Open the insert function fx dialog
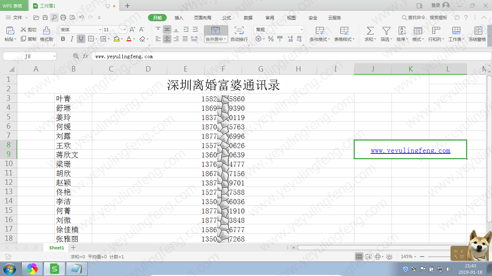Image resolution: width=492 pixels, height=276 pixels. tap(85, 56)
